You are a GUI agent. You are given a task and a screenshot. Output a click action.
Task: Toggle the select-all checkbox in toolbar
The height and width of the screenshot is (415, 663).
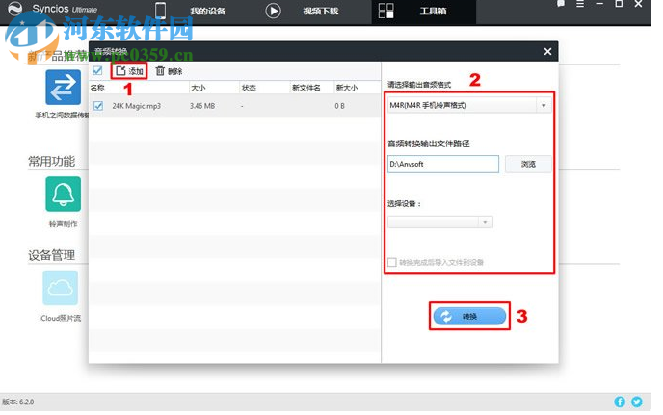pyautogui.click(x=97, y=70)
